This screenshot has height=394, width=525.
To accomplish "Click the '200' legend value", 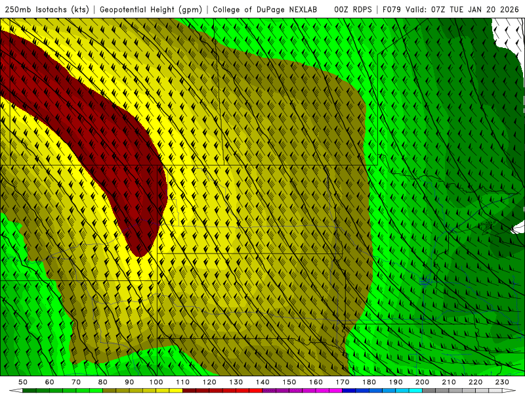I will [x=422, y=382].
